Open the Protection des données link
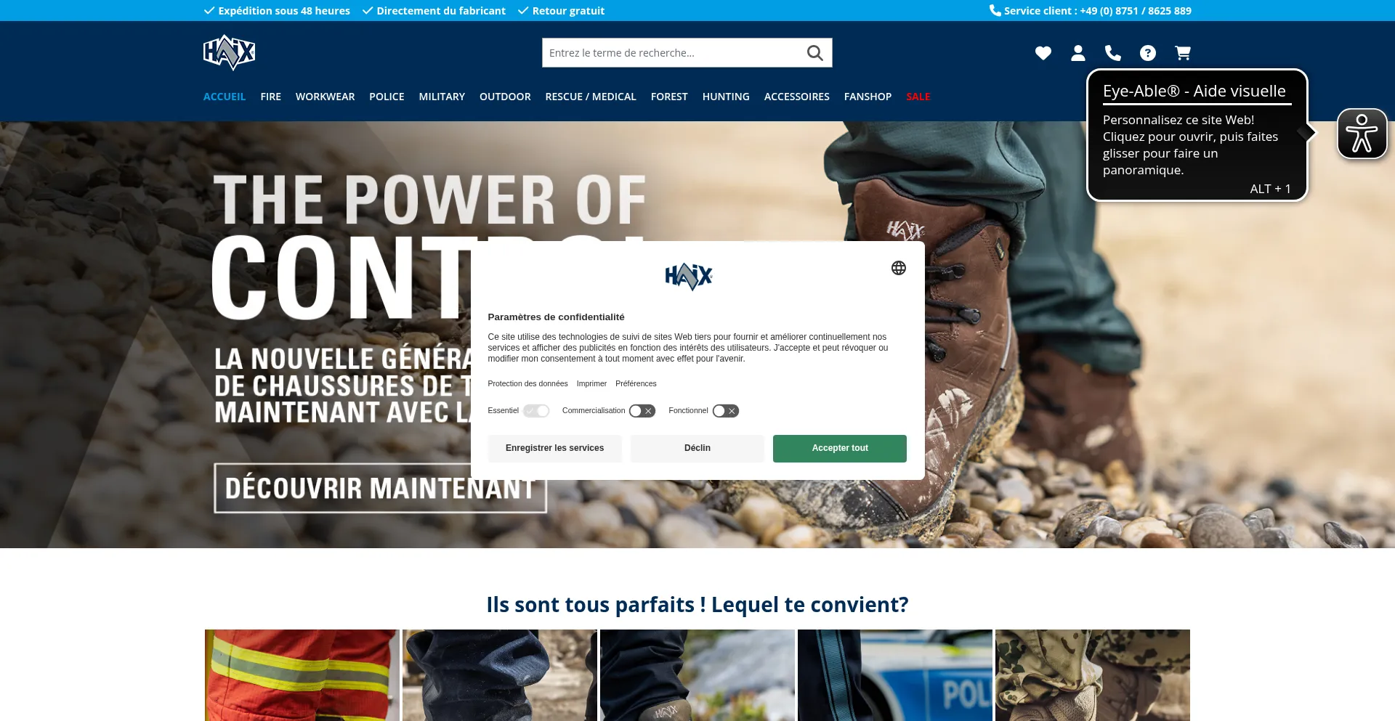The height and width of the screenshot is (721, 1395). click(x=527, y=383)
